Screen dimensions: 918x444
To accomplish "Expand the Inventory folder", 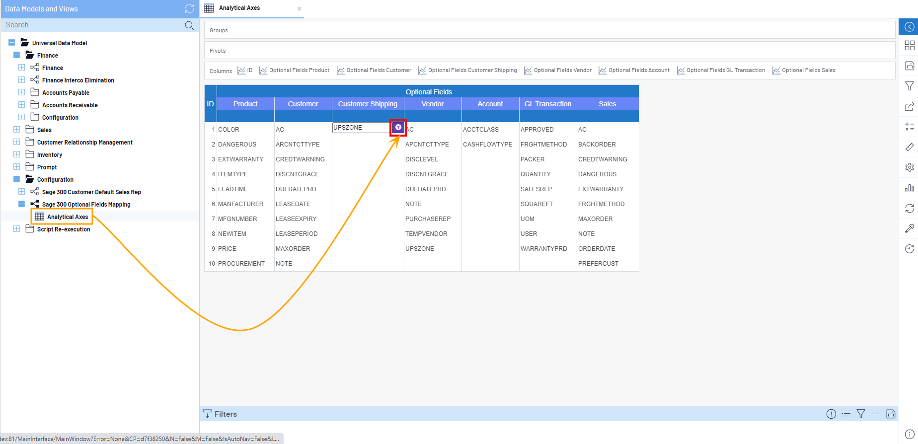I will (x=17, y=154).
